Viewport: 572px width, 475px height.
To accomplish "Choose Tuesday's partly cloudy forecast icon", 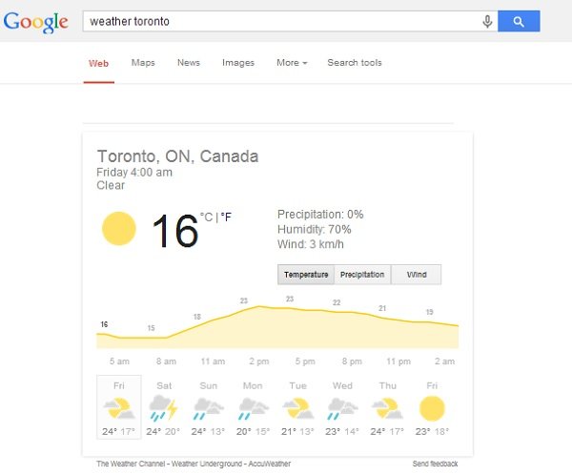I will tap(297, 408).
